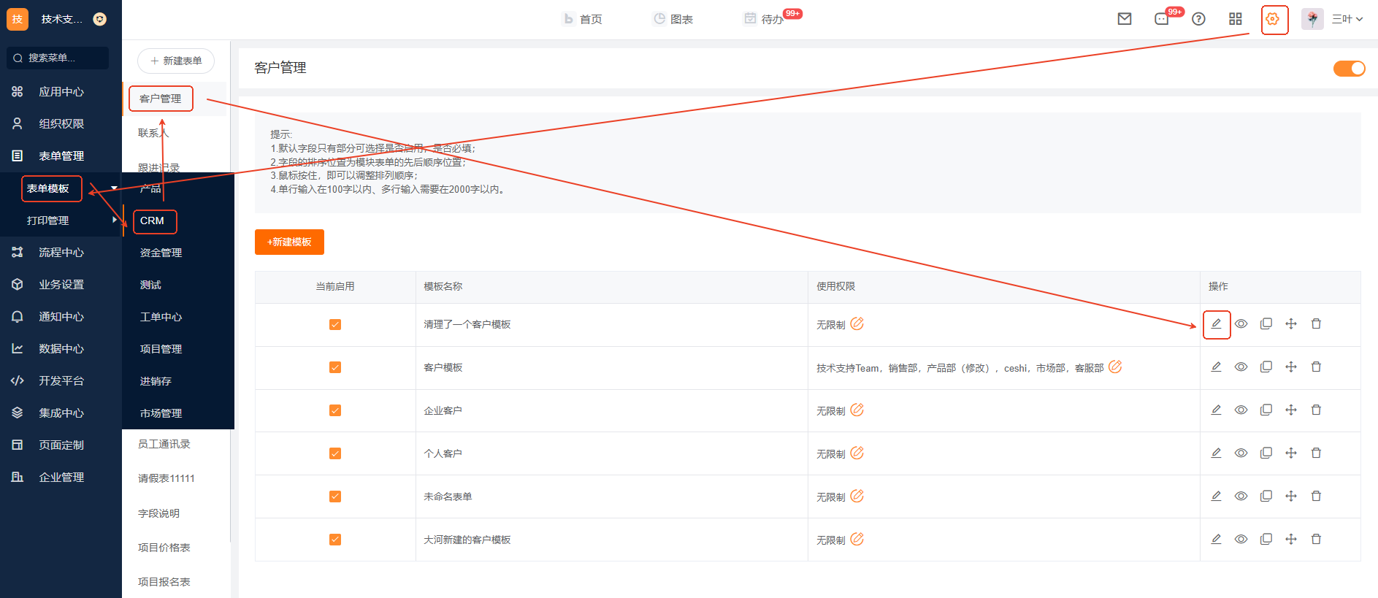Open the apps grid icon in header
Screen dimensions: 1378x598
[1236, 19]
